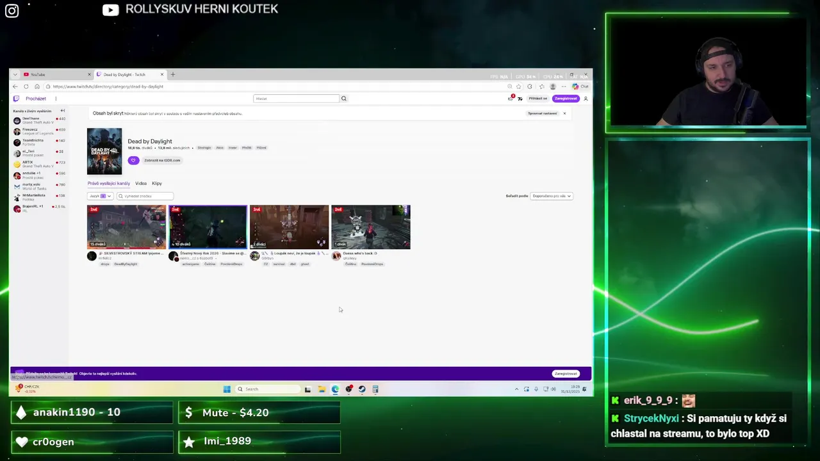Close the YouTube browser tab

point(90,74)
